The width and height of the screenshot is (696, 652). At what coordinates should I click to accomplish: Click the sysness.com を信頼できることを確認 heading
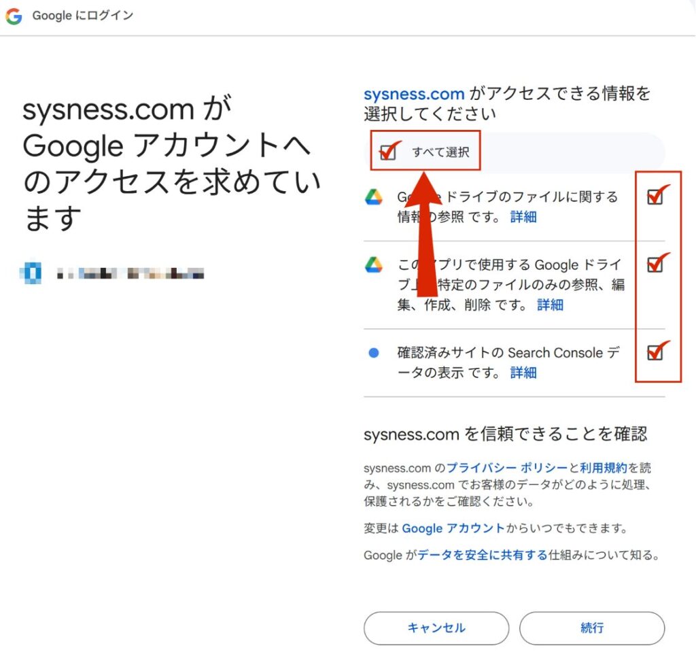coord(506,434)
